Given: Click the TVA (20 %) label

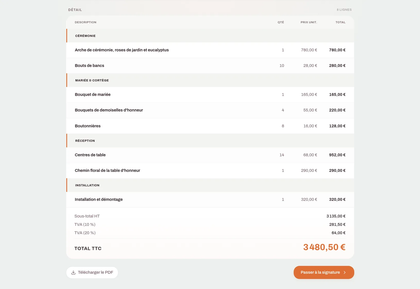Looking at the screenshot, I should [x=85, y=233].
